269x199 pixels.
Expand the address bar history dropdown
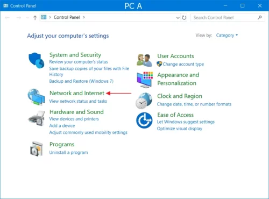[x=178, y=18]
